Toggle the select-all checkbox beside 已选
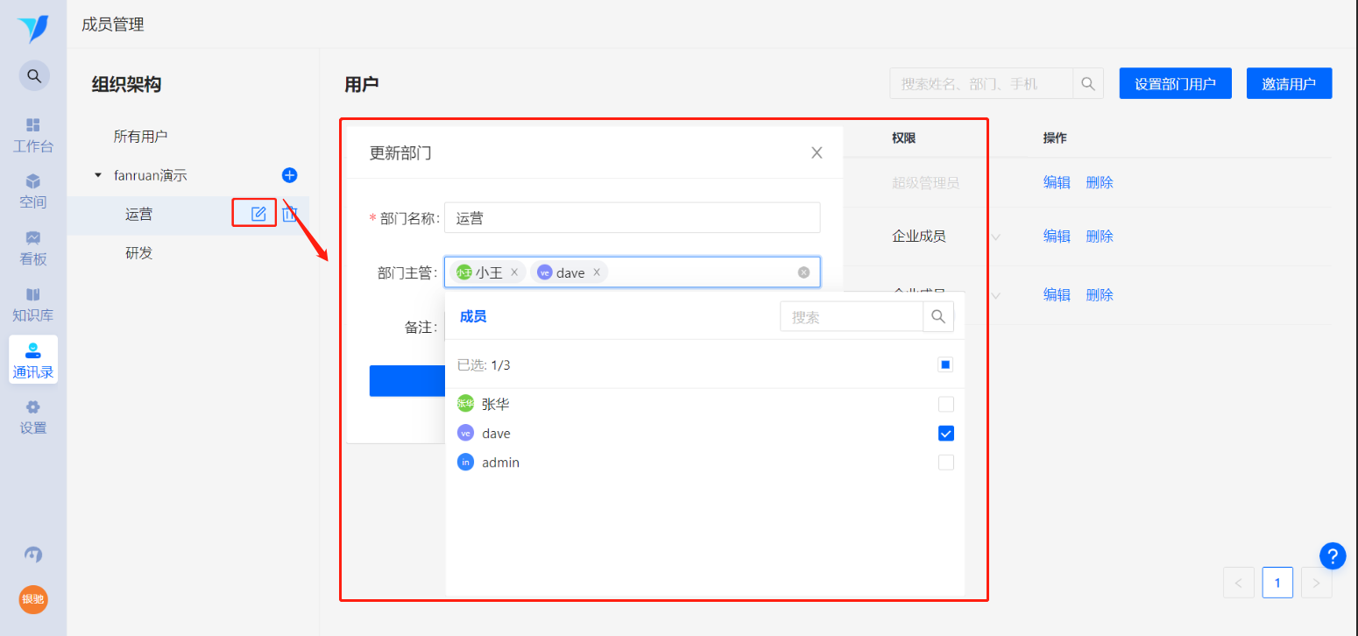The width and height of the screenshot is (1358, 636). click(945, 364)
